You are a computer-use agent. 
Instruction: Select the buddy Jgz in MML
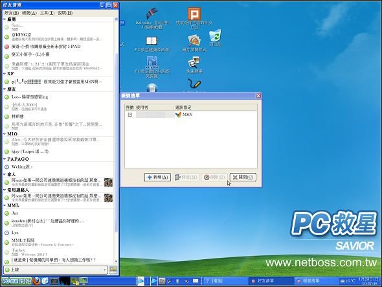coord(58,213)
